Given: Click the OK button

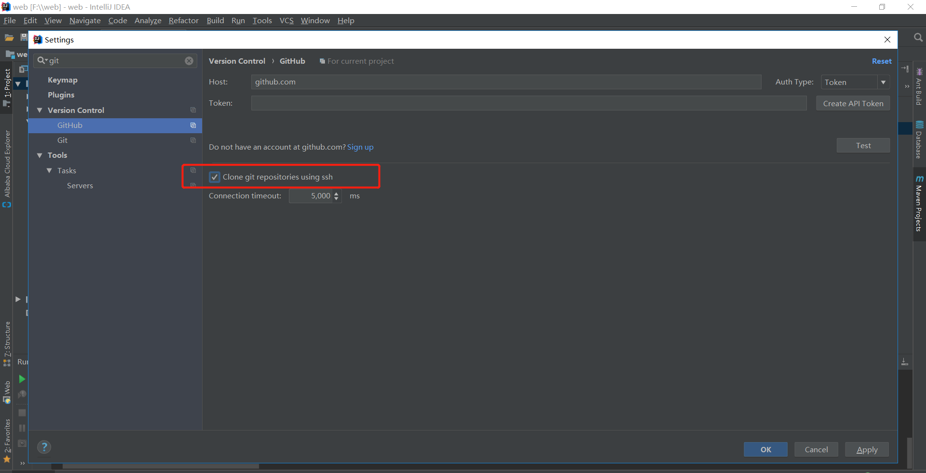Looking at the screenshot, I should (766, 449).
